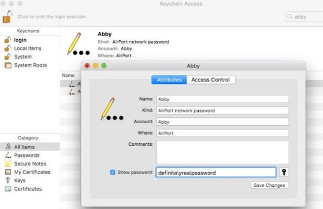Click inside the Comments text box
The image size is (323, 209).
pos(222,152)
